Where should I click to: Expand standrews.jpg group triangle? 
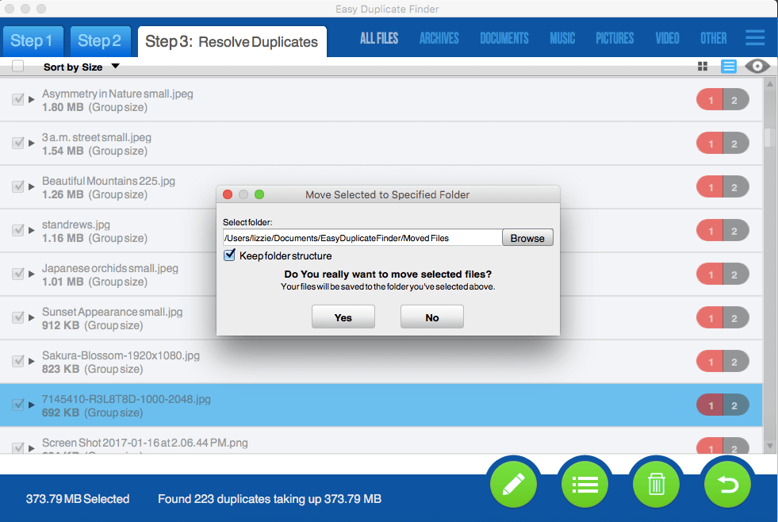point(31,231)
